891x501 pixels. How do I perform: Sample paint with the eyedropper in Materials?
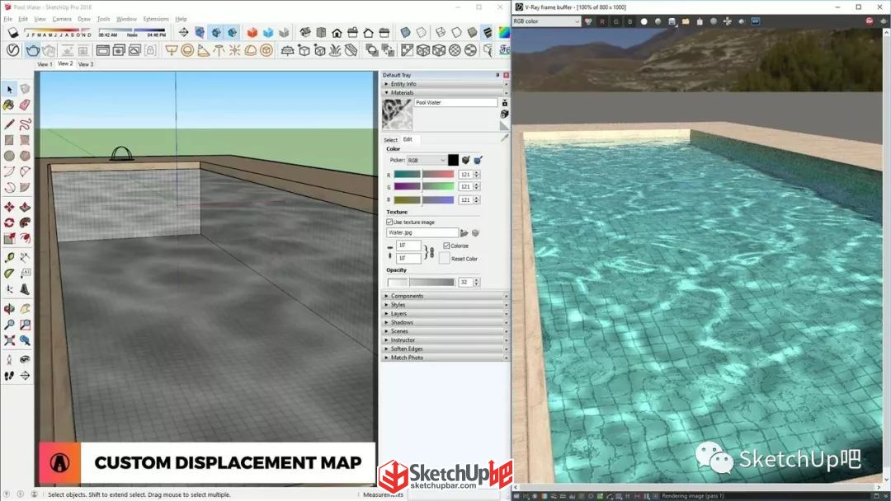coord(504,138)
